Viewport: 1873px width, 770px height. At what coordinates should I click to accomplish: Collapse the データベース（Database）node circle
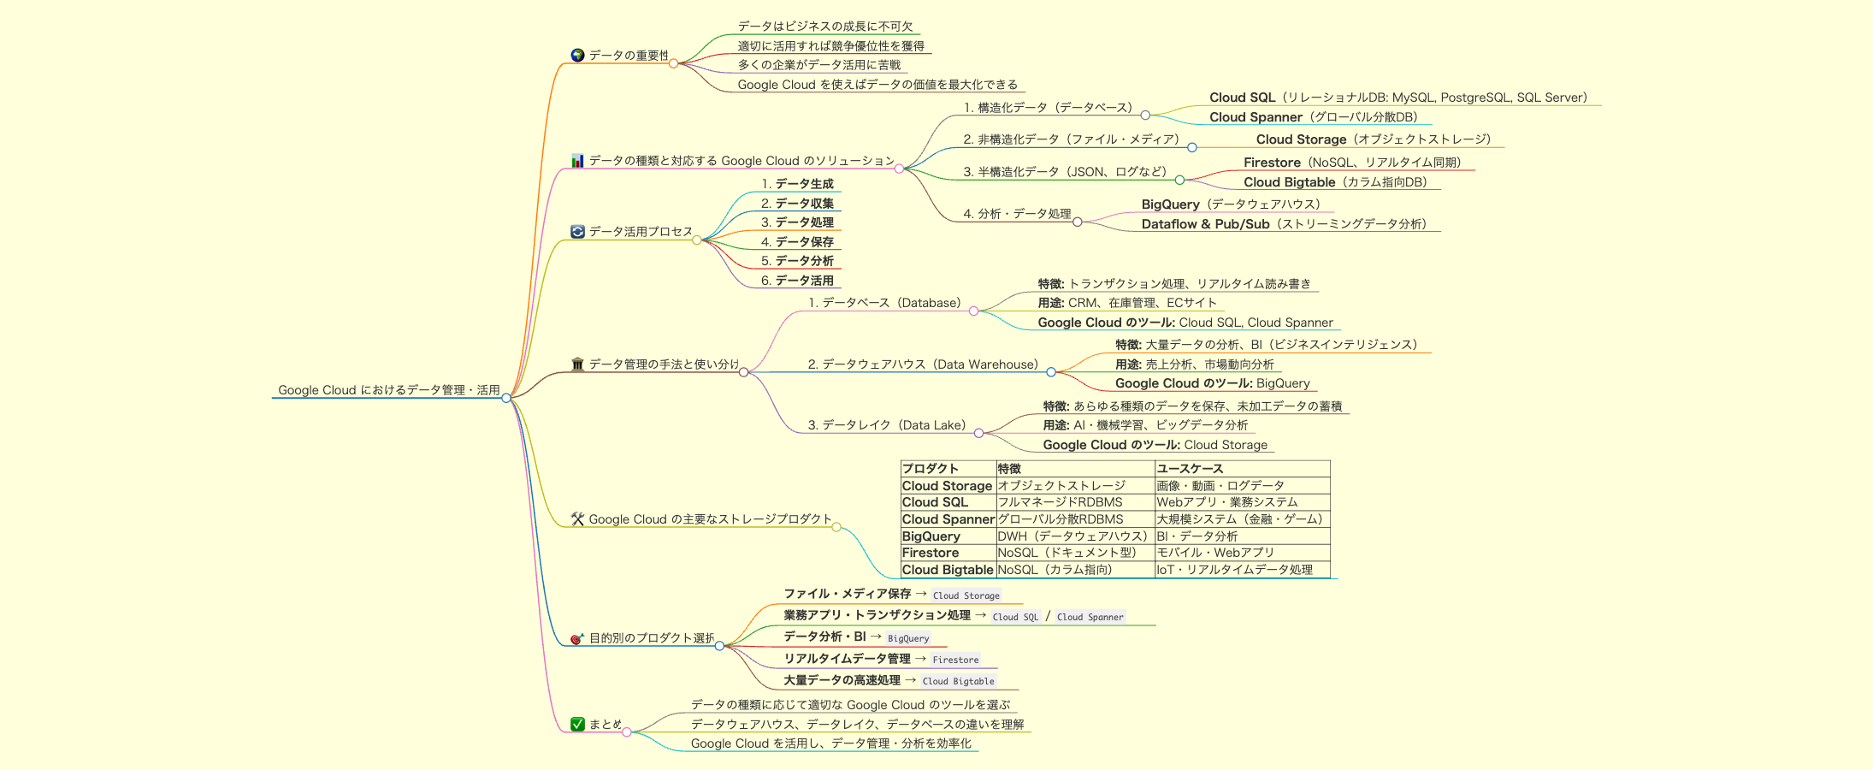[x=973, y=311]
